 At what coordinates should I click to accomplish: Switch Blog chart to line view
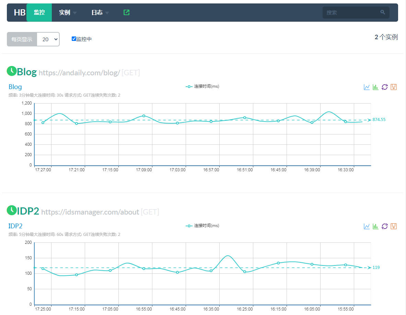click(367, 87)
